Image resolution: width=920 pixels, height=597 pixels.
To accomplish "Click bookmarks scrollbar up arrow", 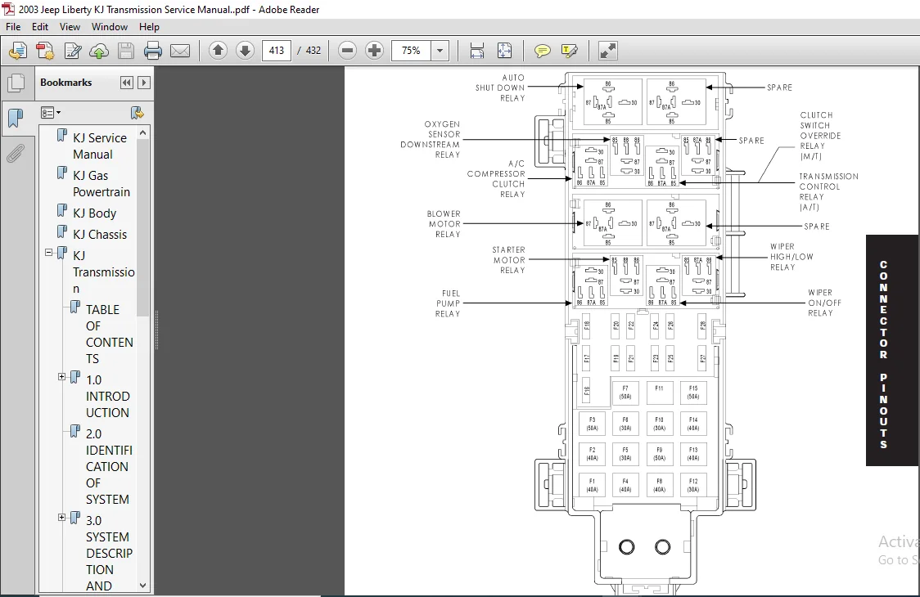I will (142, 133).
